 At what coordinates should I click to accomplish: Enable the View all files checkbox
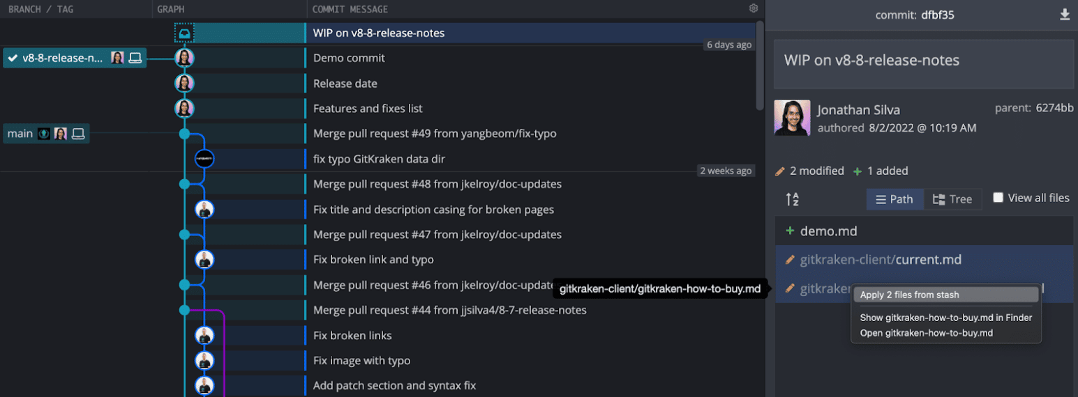[x=998, y=198]
